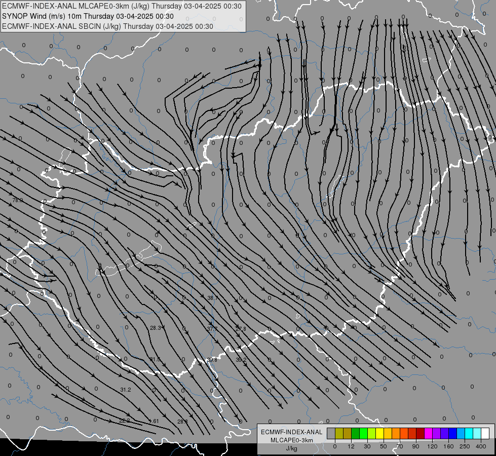The height and width of the screenshot is (456, 496).
Task: Click the MLCAPE0-3km title line in header
Action: (122, 6)
